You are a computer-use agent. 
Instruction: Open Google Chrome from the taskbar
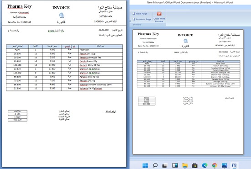[x=214, y=165]
